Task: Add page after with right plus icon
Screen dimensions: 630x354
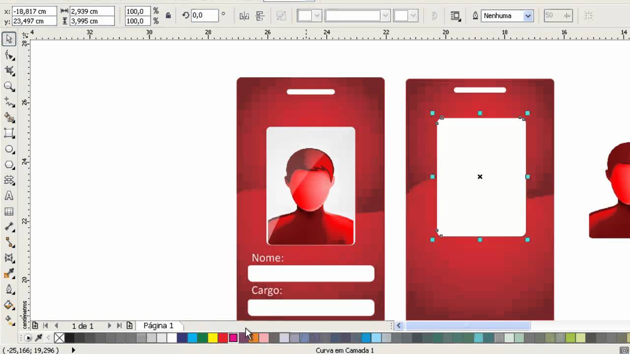Action: point(129,325)
